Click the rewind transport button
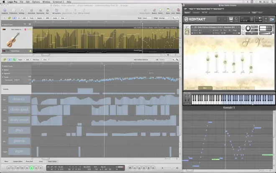Screen dimensions: 276x173 pos(18,168)
